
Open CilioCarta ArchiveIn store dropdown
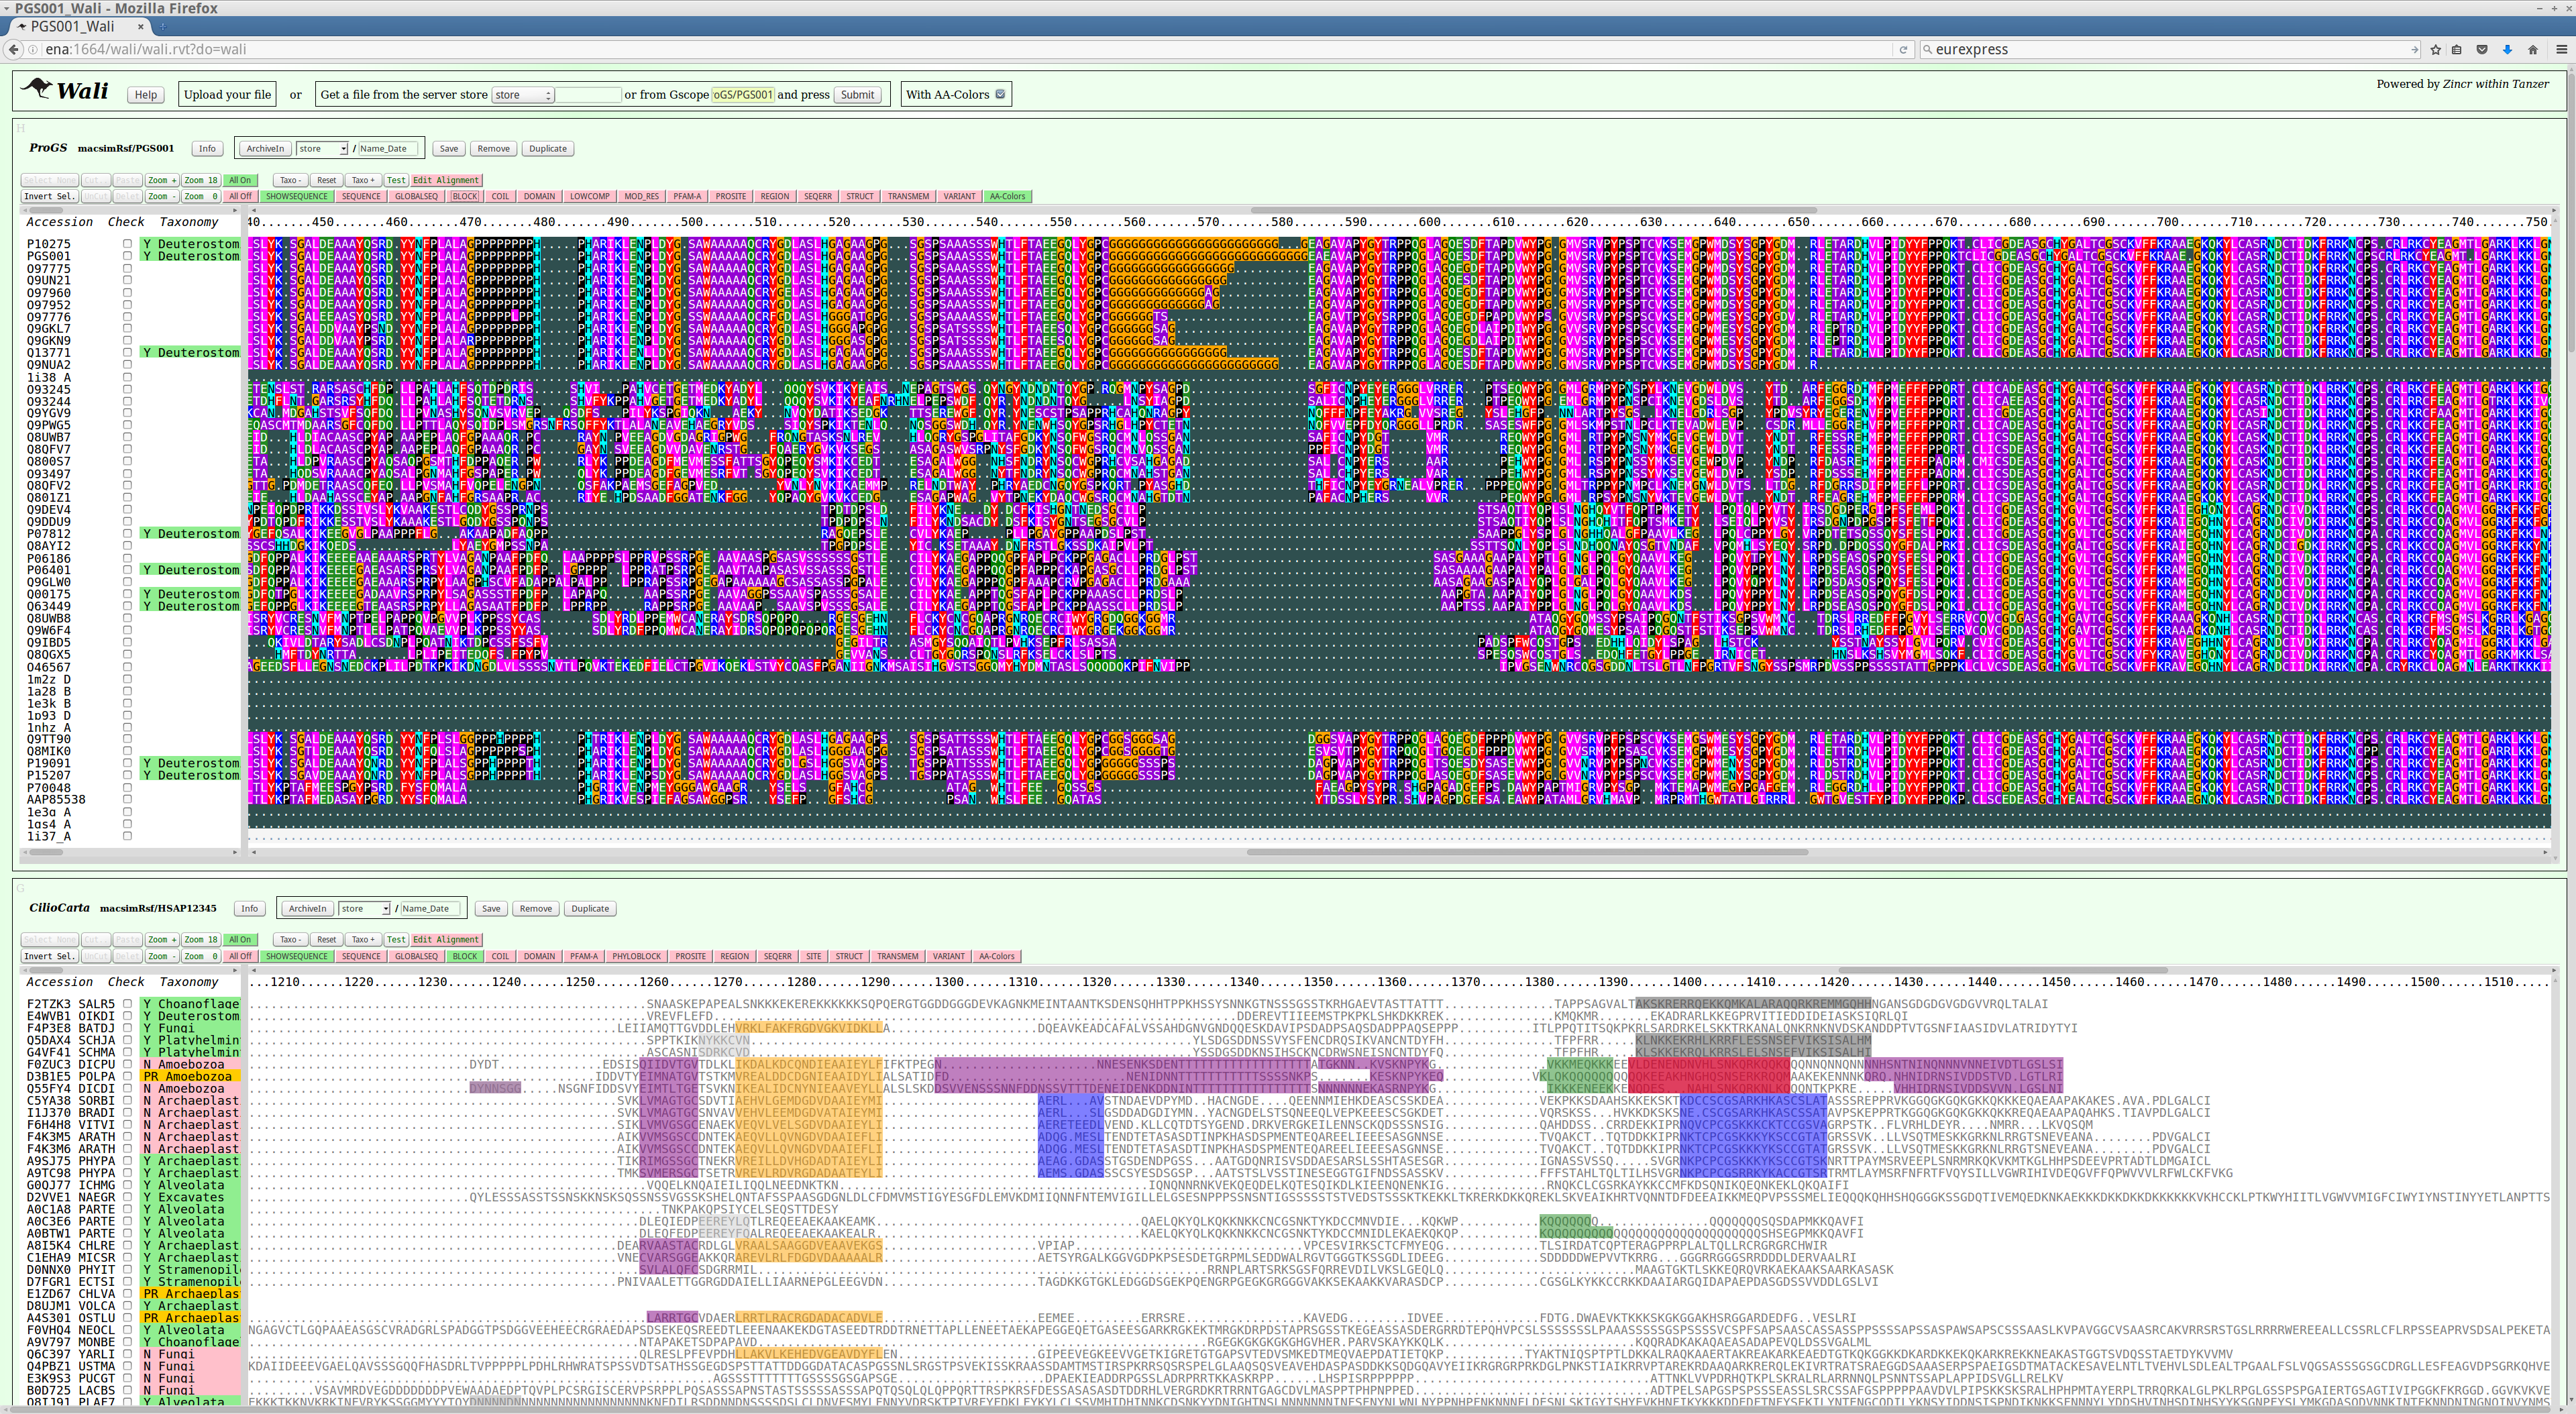coord(363,908)
